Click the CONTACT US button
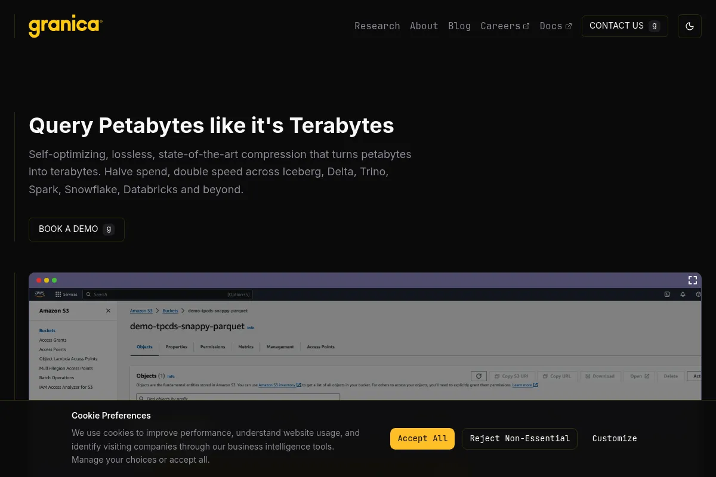The image size is (716, 477). 625,26
